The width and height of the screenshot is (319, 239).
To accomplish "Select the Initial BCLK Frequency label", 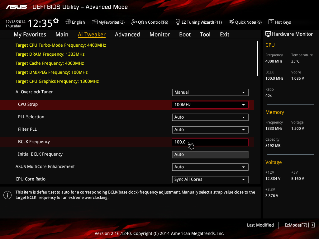I will pos(40,154).
